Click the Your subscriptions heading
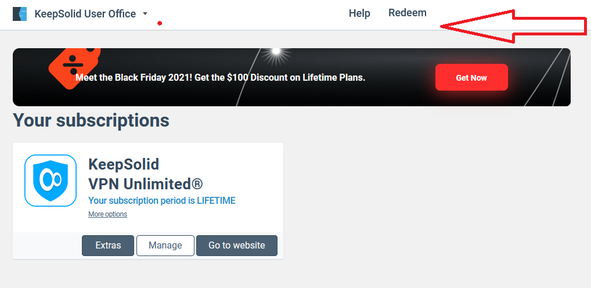 91,120
